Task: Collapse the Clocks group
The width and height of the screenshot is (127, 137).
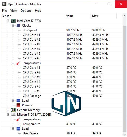Action: point(13,26)
